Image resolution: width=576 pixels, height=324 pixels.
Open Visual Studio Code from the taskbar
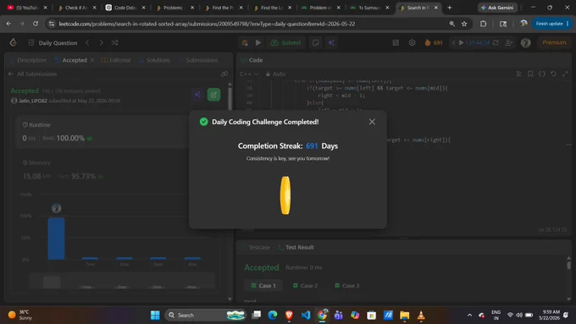pyautogui.click(x=306, y=315)
